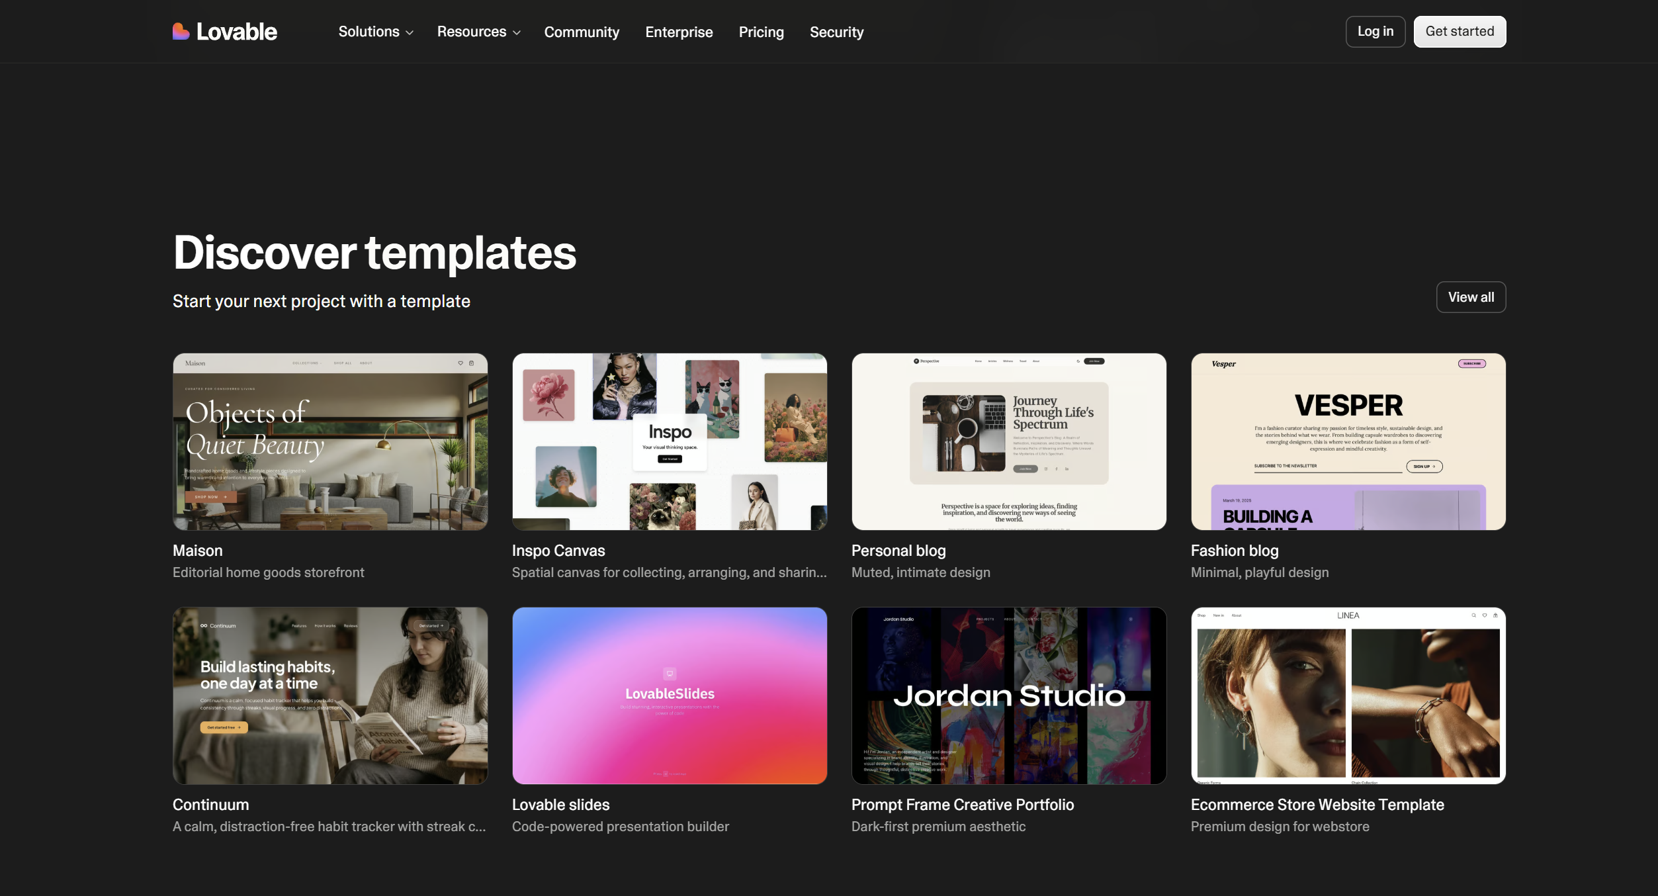The width and height of the screenshot is (1658, 896).
Task: Open the LINEA ecommerce template thumbnail
Action: (1348, 695)
